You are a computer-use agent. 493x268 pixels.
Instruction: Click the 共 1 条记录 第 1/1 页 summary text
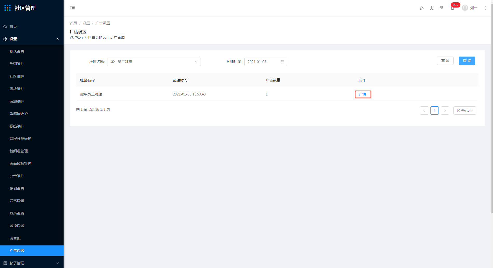[93, 109]
